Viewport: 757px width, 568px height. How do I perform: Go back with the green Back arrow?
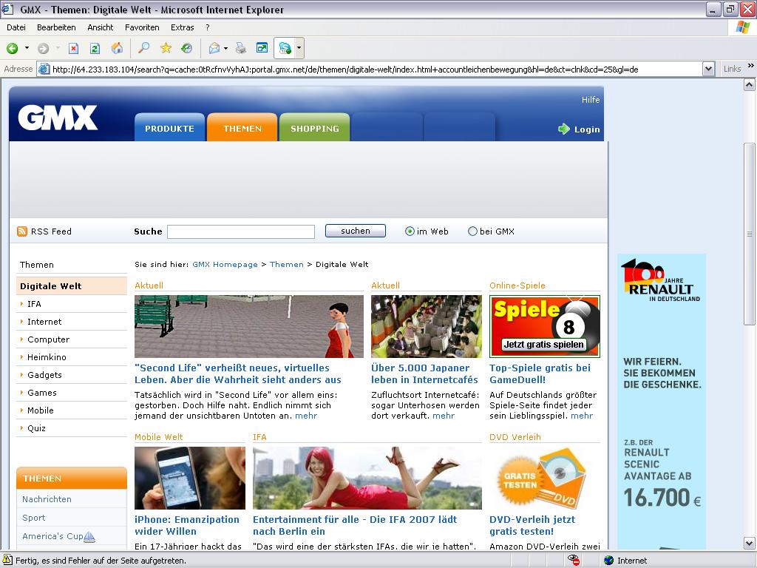(x=13, y=48)
